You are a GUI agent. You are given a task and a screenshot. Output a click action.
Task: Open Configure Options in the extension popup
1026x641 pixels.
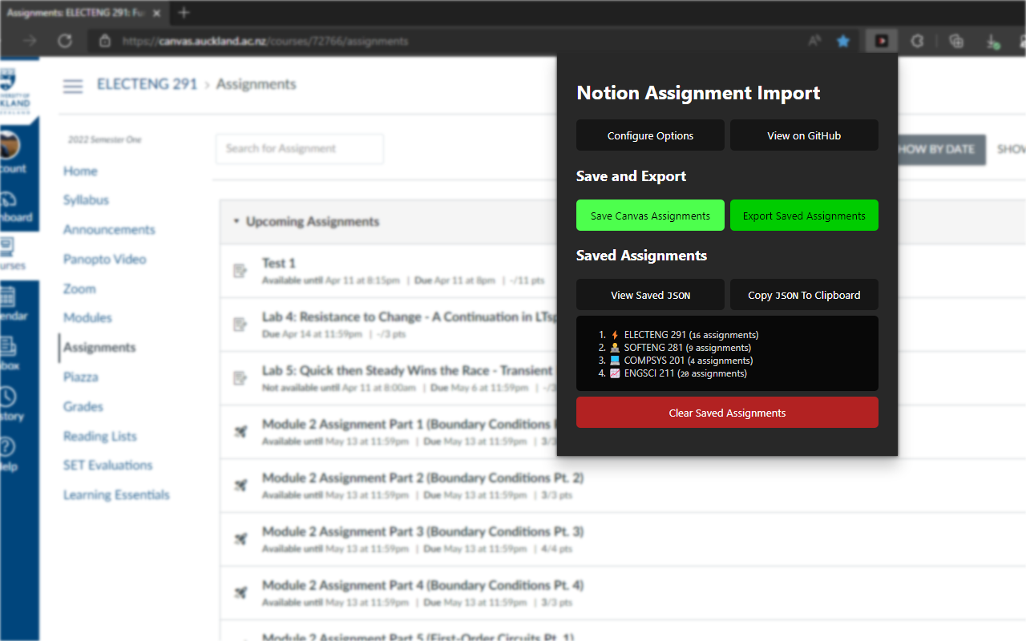click(650, 135)
